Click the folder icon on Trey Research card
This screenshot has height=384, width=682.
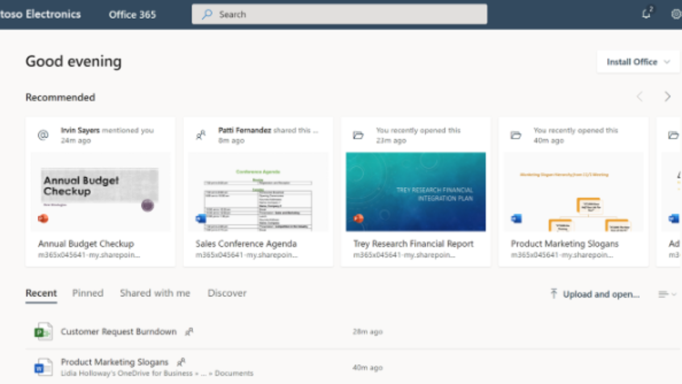(358, 135)
